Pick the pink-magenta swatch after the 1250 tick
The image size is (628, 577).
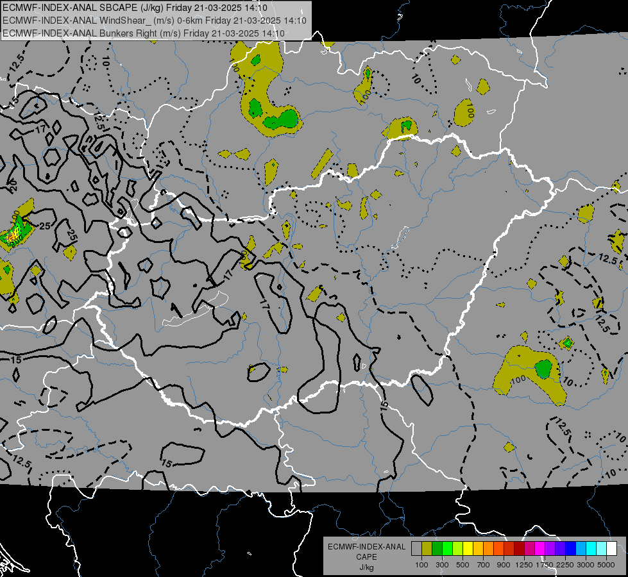pyautogui.click(x=529, y=548)
